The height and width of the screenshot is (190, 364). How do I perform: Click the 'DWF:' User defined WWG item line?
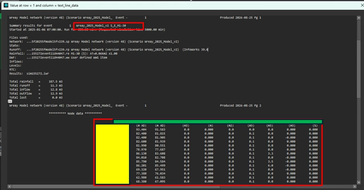(58, 58)
